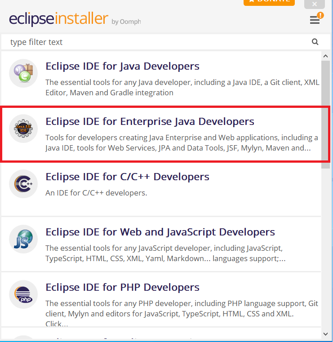The width and height of the screenshot is (333, 342).
Task: Click the vertical scrollbar thumb
Action: pyautogui.click(x=326, y=115)
